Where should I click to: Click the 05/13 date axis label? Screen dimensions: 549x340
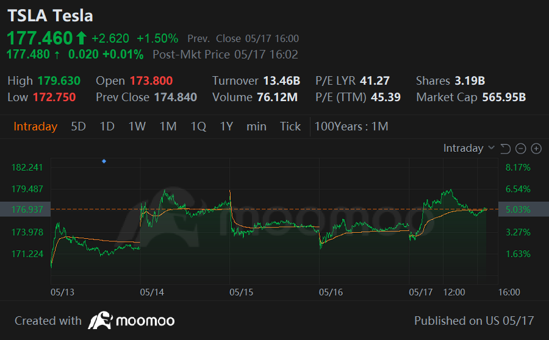tap(62, 292)
